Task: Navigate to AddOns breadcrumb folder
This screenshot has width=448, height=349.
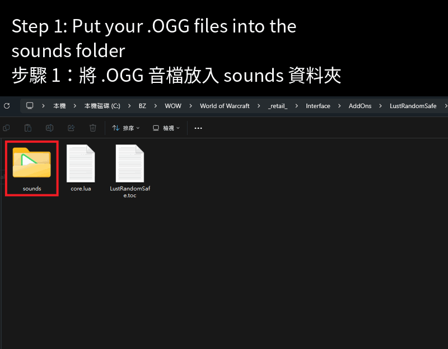Action: pyautogui.click(x=360, y=106)
